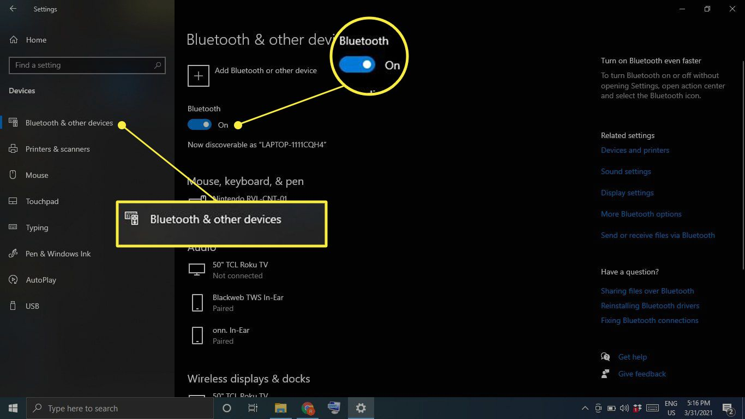
Task: Open More Bluetooth options link
Action: [x=641, y=214]
